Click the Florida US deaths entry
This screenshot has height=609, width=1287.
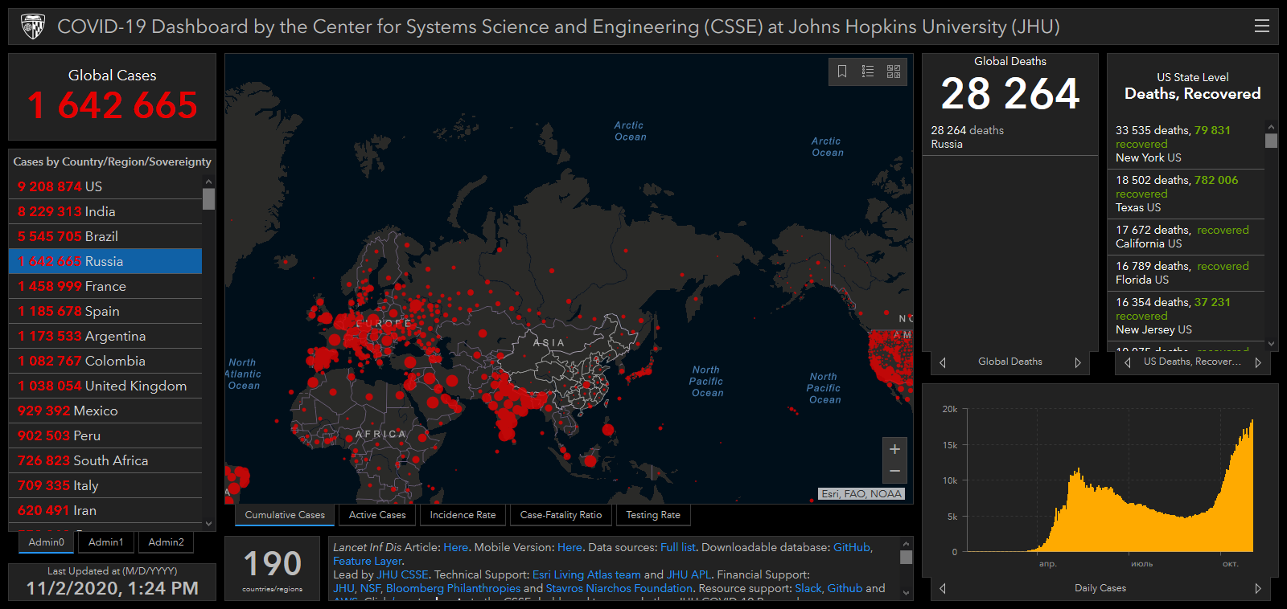coord(1186,273)
